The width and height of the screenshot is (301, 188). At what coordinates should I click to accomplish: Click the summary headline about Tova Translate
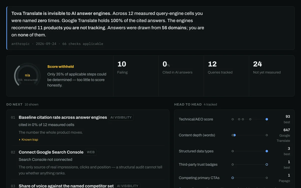click(61, 13)
